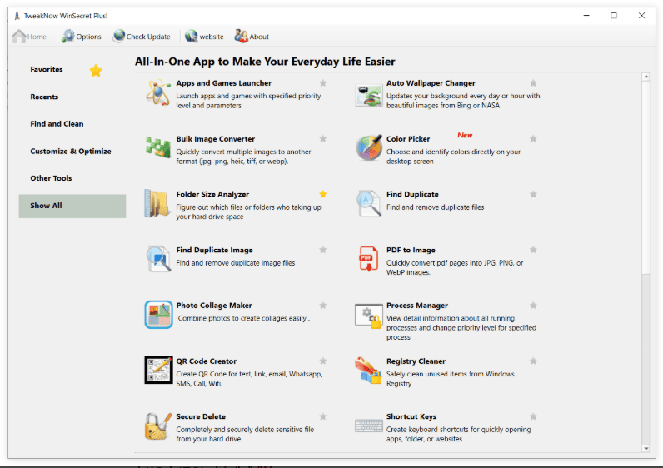This screenshot has width=663, height=468.
Task: Switch to Find and Clean category
Action: 57,124
